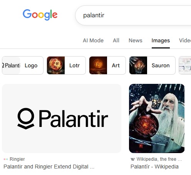Open the Saruman palantír image result
Screen dimensions: 191x175
[157, 118]
